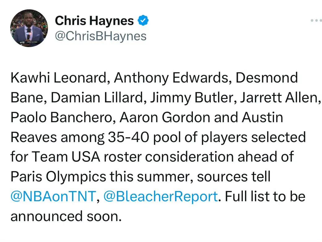Visit the @ChrisBHaynes handle
This screenshot has width=322, height=242.
tap(101, 36)
